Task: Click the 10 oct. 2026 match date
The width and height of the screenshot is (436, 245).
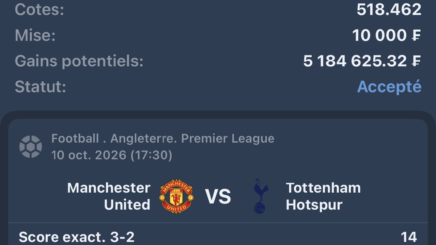Action: pyautogui.click(x=89, y=155)
